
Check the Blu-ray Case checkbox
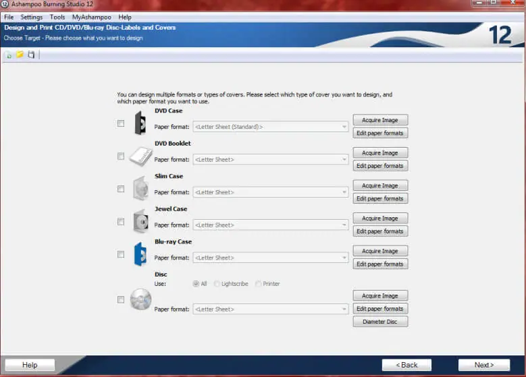point(121,254)
